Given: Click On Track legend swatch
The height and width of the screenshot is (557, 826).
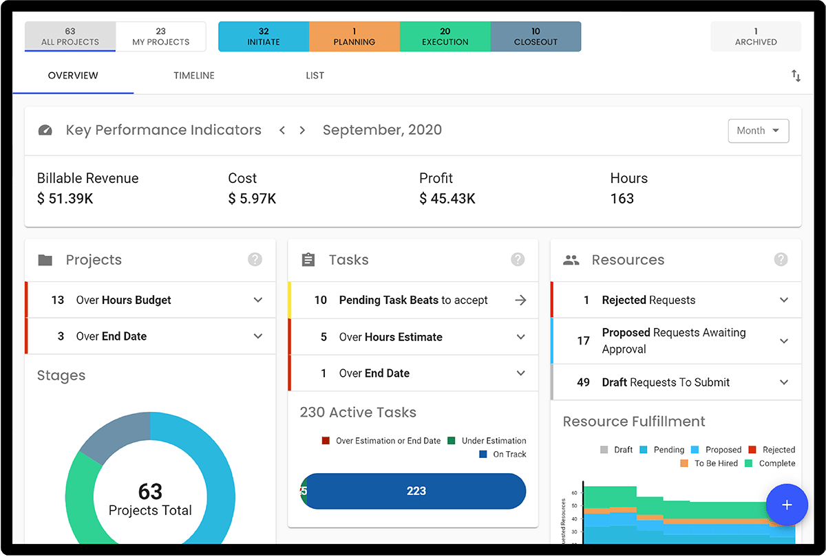Looking at the screenshot, I should (484, 455).
